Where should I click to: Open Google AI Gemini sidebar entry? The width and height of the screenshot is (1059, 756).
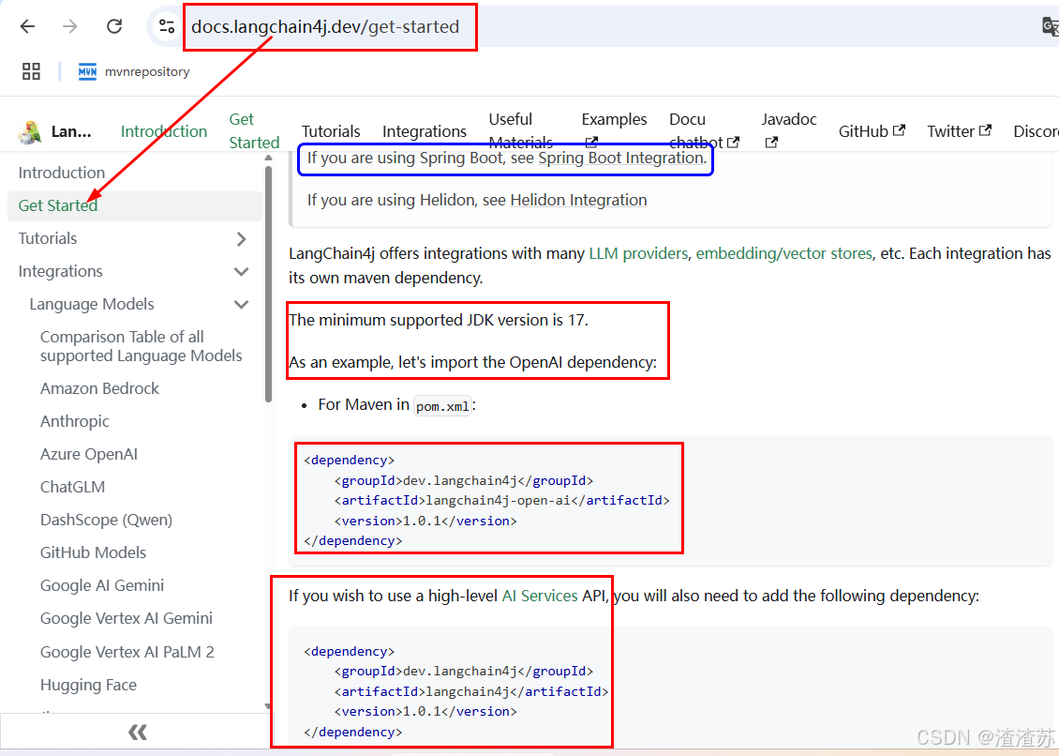tap(102, 585)
